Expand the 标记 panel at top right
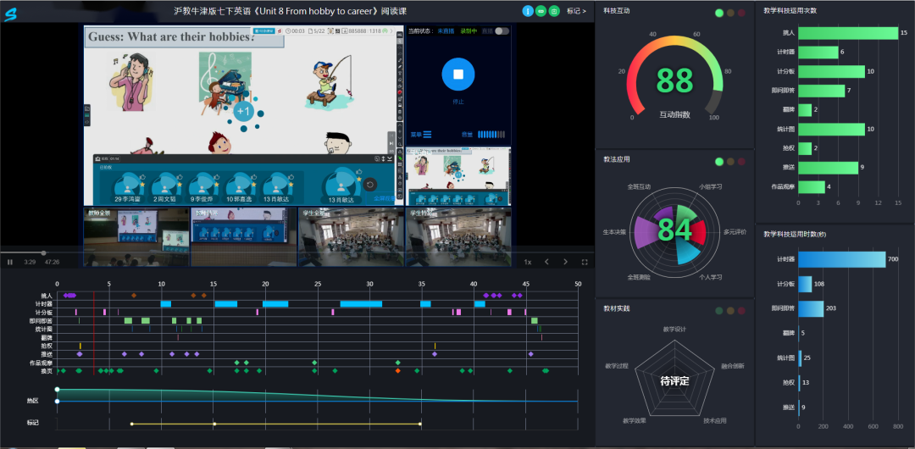Screen dimensions: 915x449 click(x=575, y=11)
